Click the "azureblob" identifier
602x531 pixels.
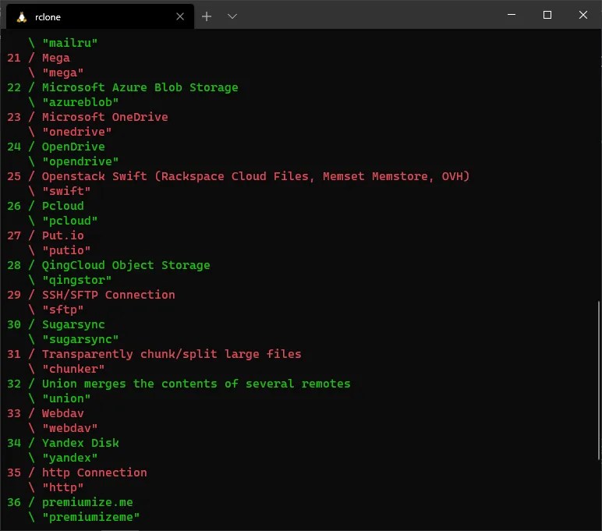tap(80, 102)
